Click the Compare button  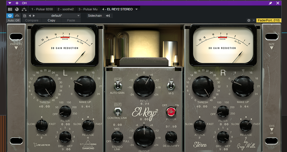point(32,20)
